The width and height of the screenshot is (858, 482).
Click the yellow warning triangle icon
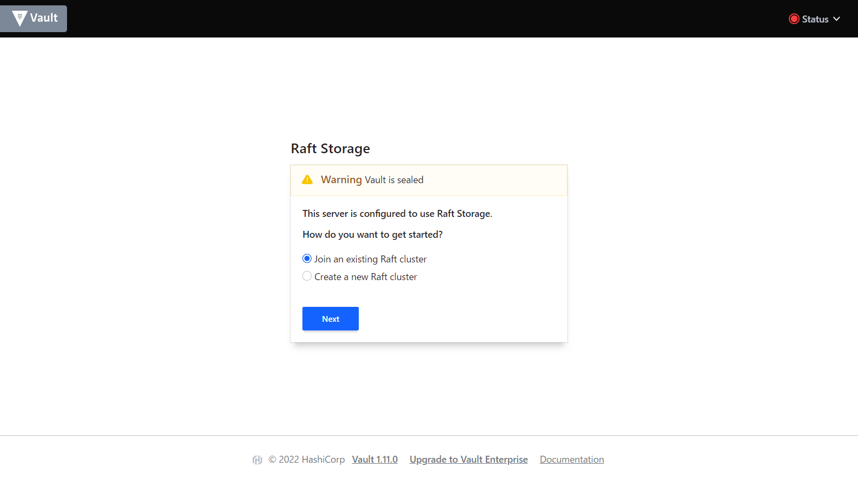click(x=307, y=180)
